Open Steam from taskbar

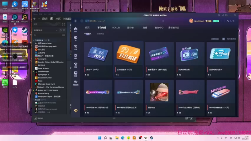(152, 138)
